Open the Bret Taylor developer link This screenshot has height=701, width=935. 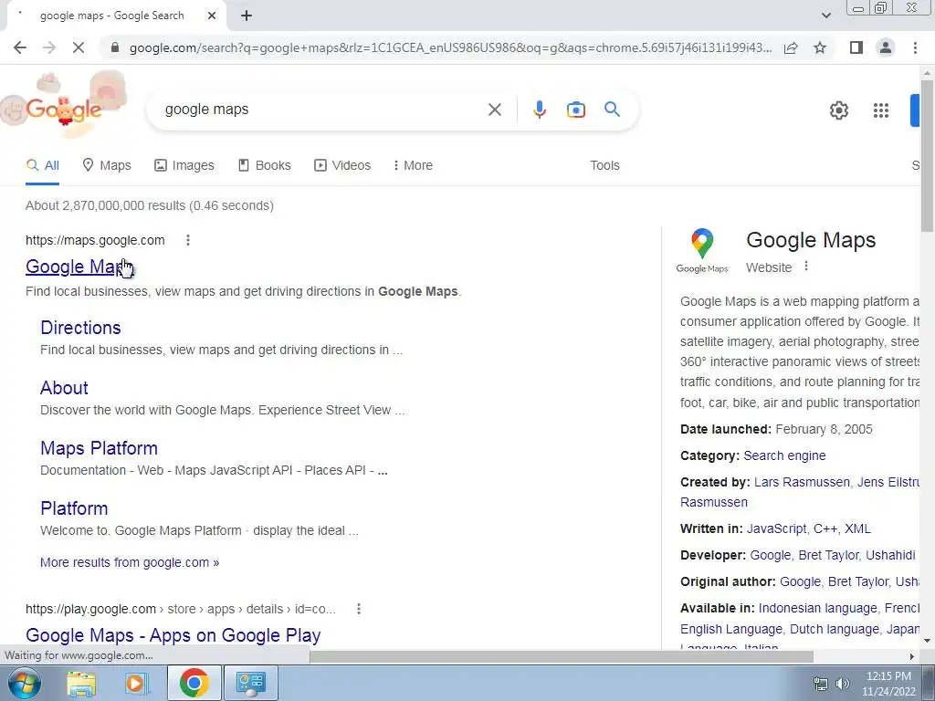[828, 556]
